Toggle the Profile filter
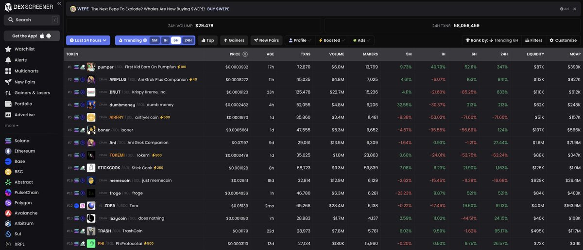This screenshot has height=250, width=583. pyautogui.click(x=300, y=40)
